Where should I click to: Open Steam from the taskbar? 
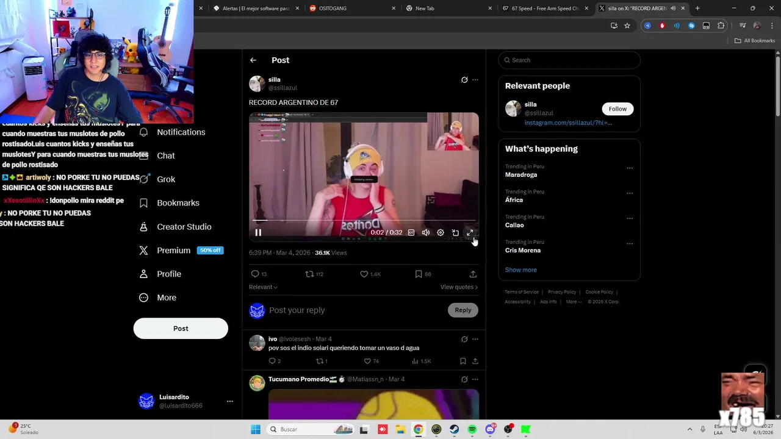click(x=455, y=429)
